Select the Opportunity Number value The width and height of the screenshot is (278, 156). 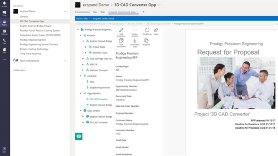click(126, 90)
